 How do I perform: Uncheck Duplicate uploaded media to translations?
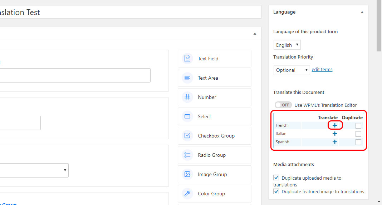(276, 177)
